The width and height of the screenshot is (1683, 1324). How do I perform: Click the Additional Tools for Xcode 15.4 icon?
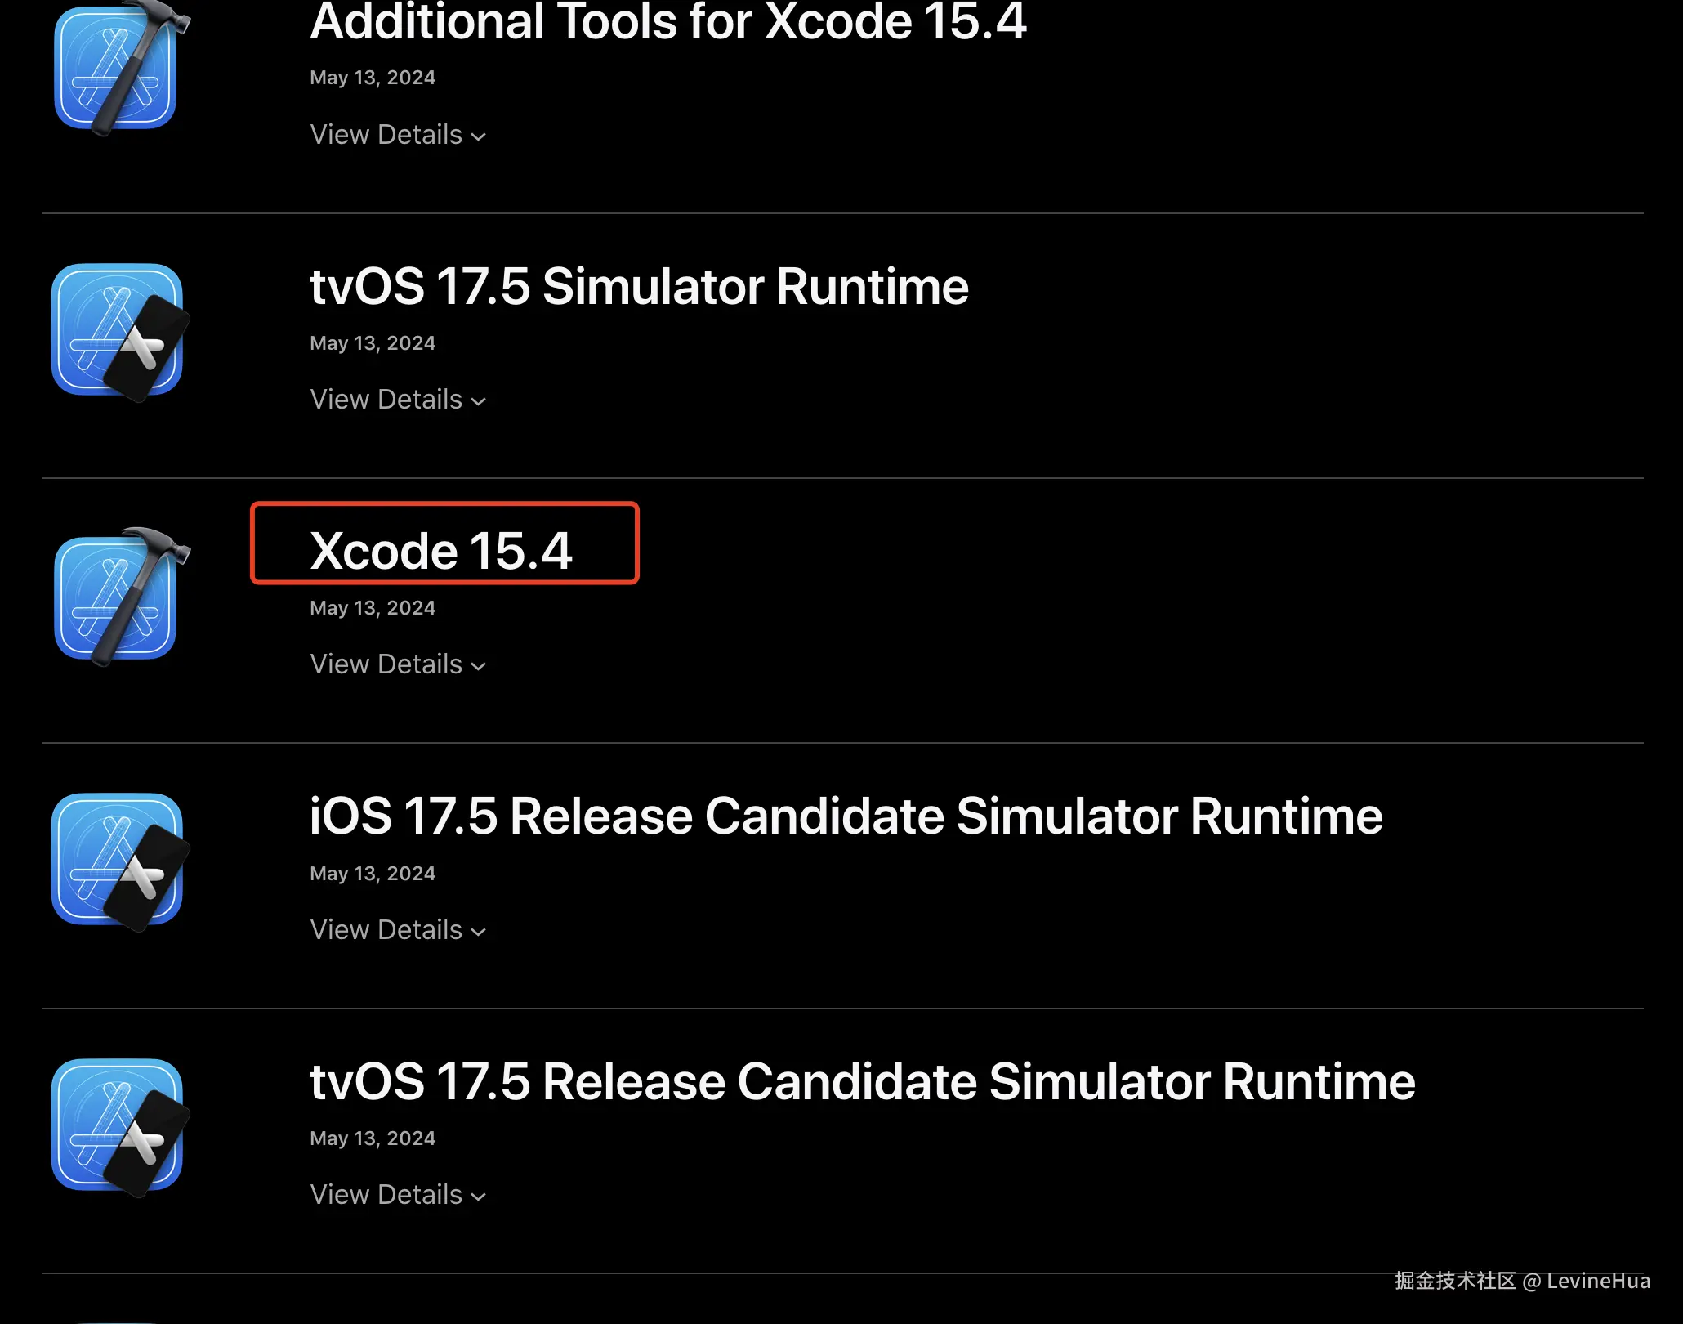tap(117, 69)
